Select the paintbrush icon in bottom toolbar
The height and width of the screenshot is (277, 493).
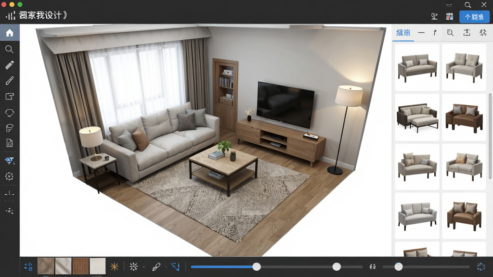click(156, 266)
